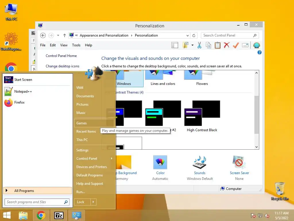The width and height of the screenshot is (294, 221).
Task: Open the blue Help question mark icon
Action: (260, 52)
